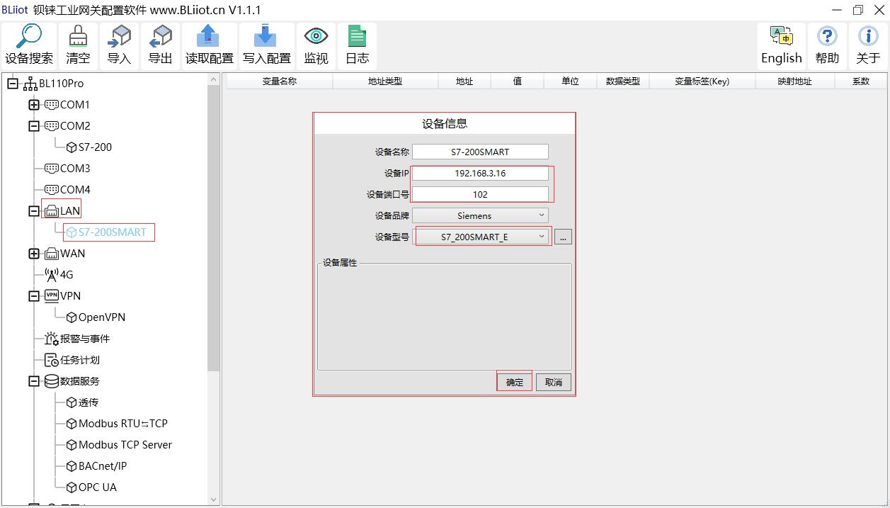Expand the COM1 tree node

34,105
